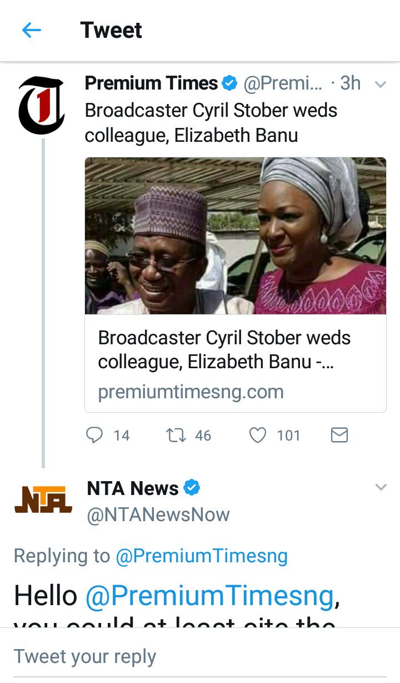The image size is (400, 683).
Task: Open NTA News account name
Action: [x=133, y=488]
